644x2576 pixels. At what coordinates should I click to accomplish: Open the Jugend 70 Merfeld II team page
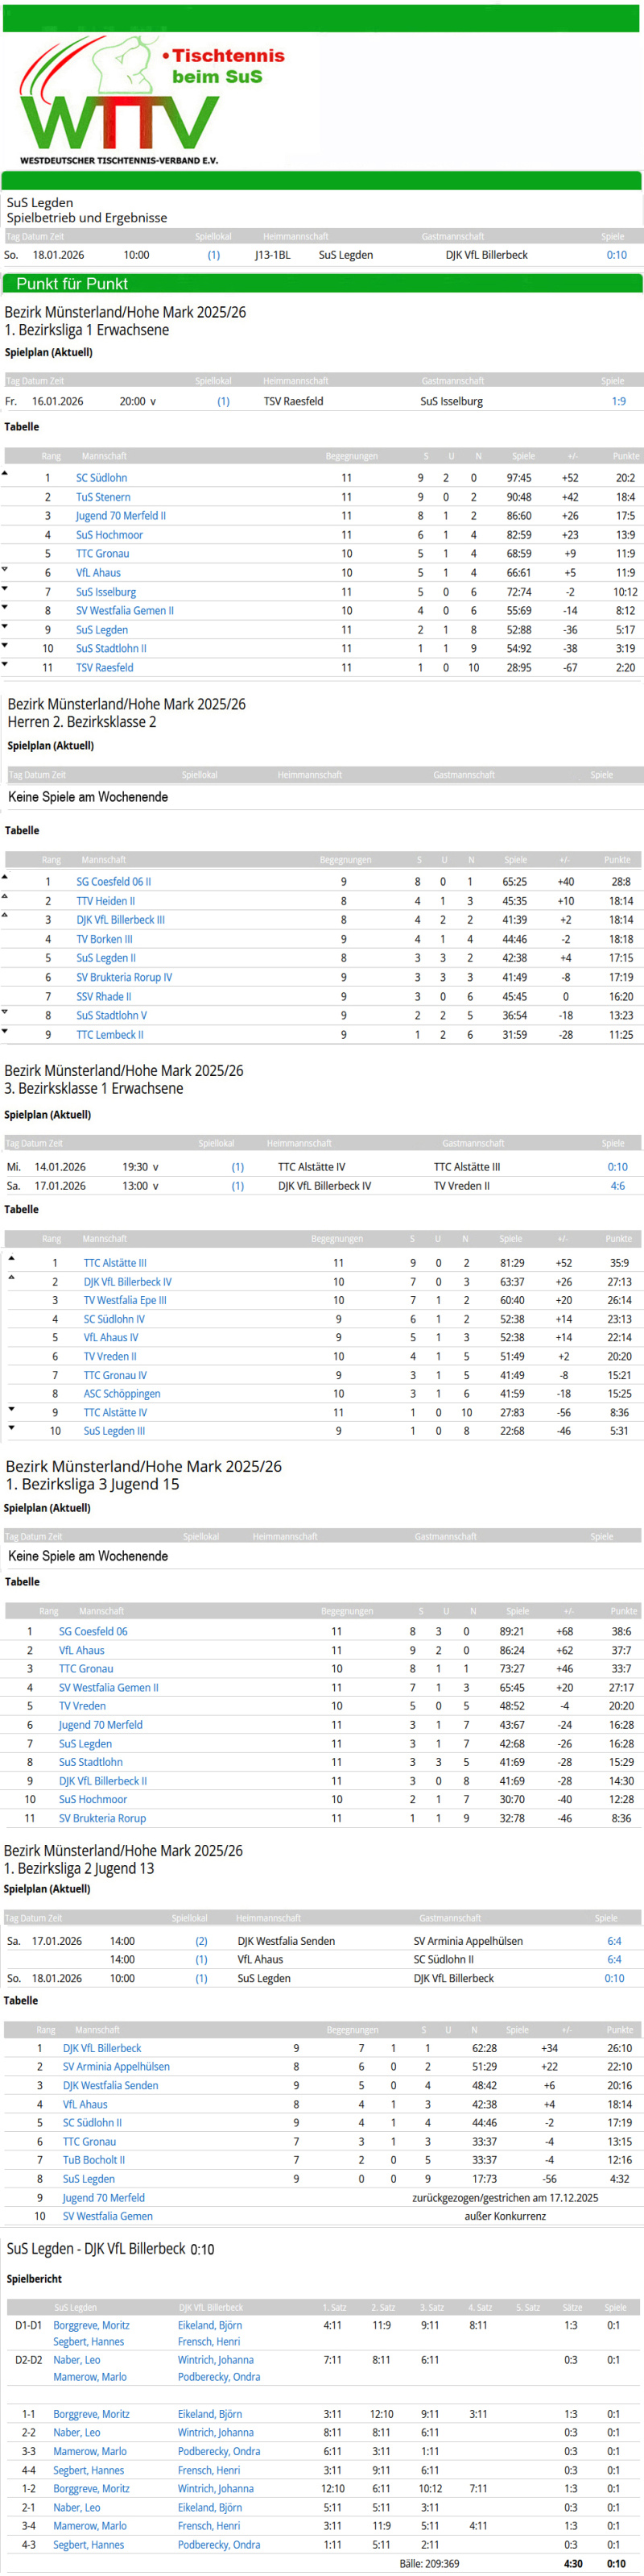(120, 516)
